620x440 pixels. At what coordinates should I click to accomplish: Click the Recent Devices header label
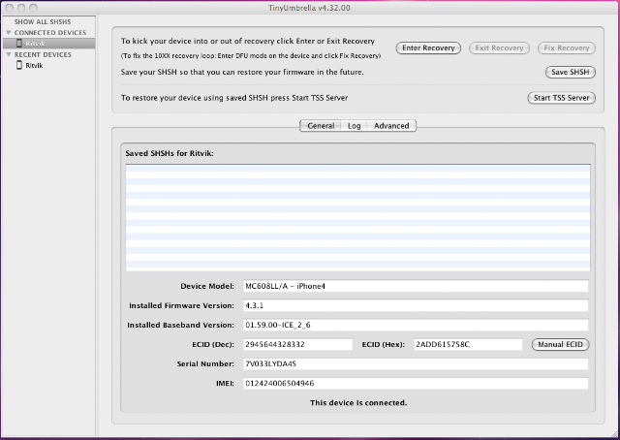pos(43,54)
